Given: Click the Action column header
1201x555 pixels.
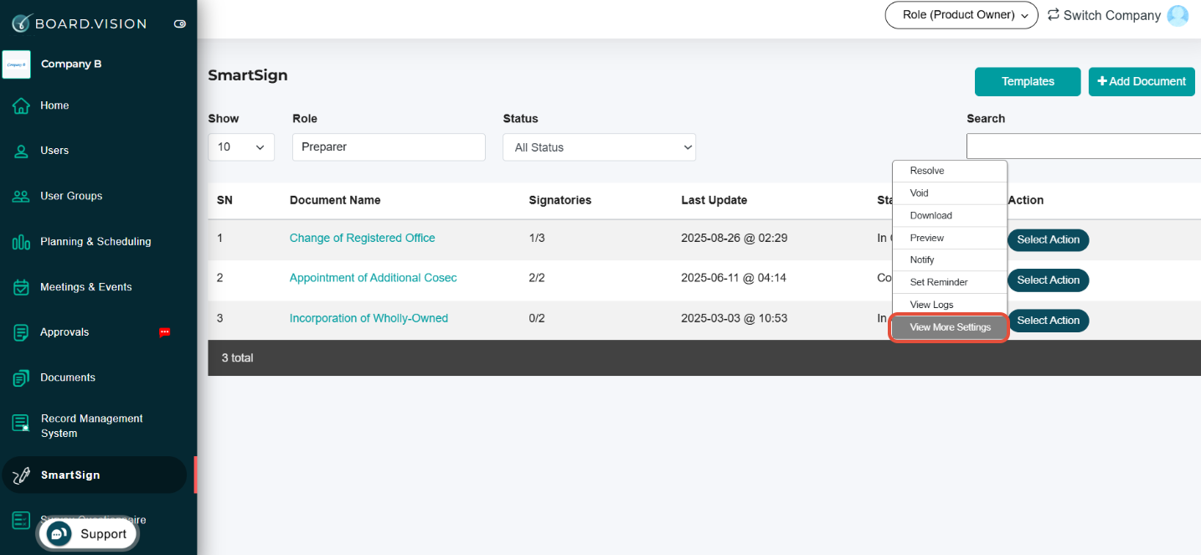Looking at the screenshot, I should pyautogui.click(x=1026, y=200).
